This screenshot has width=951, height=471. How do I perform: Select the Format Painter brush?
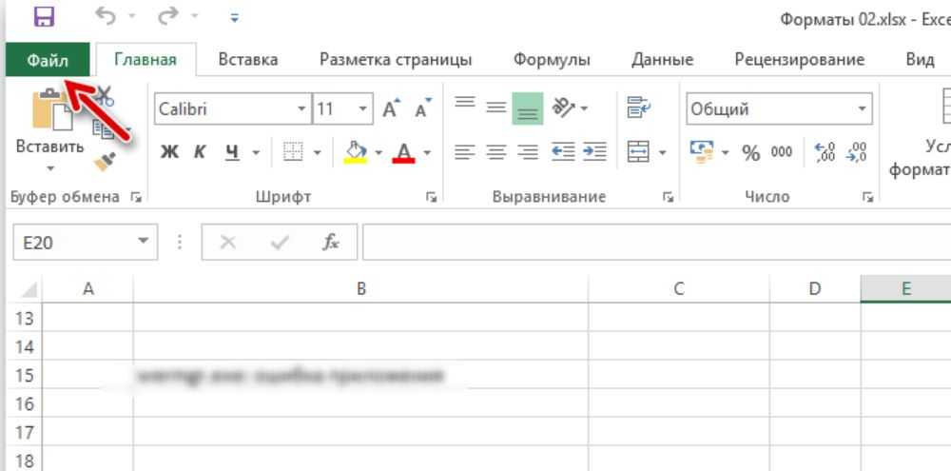point(105,162)
